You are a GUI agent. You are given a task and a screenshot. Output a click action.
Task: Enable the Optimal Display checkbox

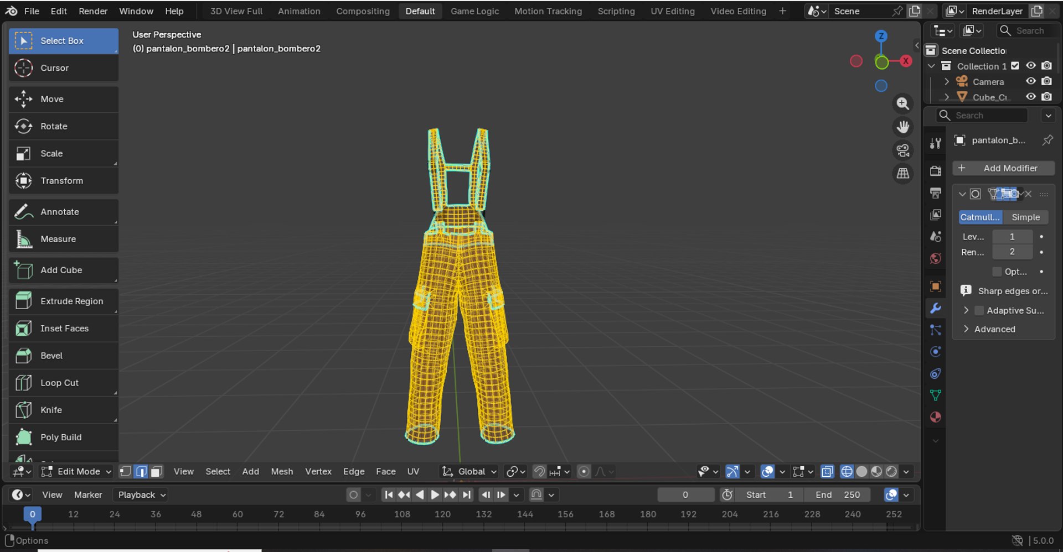[997, 272]
